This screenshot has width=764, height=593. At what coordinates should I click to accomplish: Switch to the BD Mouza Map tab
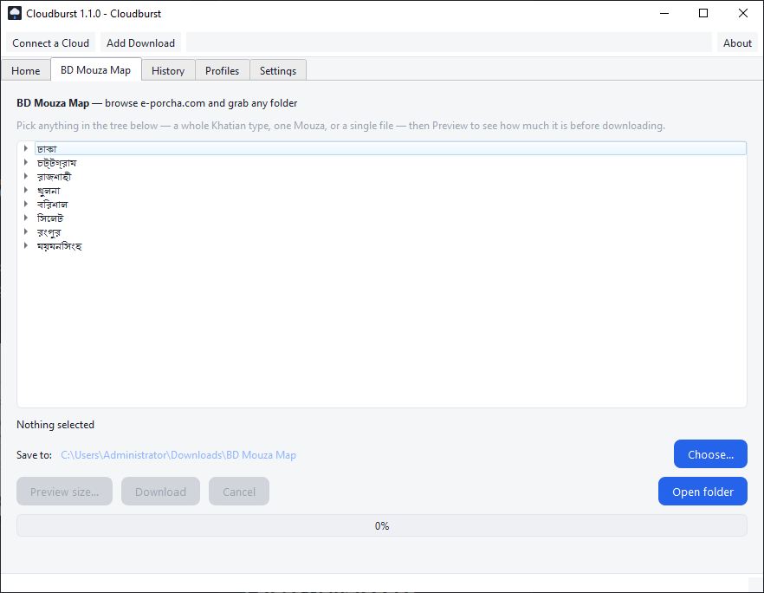tap(95, 69)
